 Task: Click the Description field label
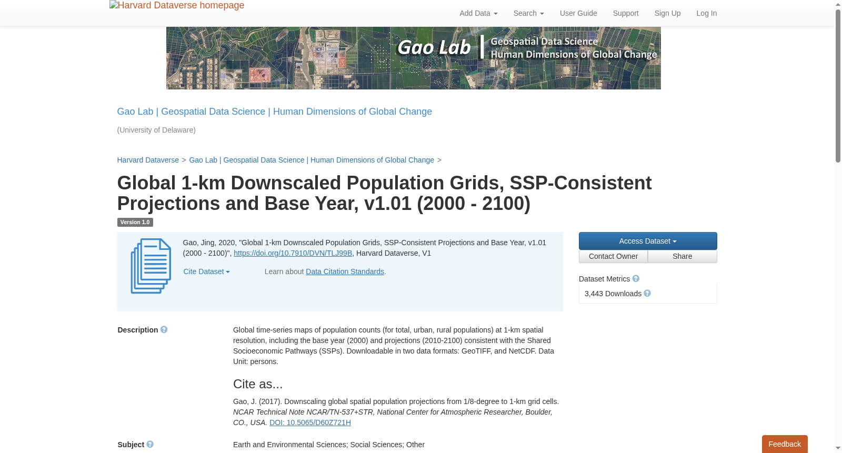[138, 330]
